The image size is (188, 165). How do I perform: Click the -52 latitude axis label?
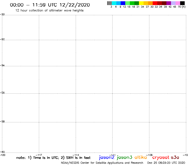(2, 39)
